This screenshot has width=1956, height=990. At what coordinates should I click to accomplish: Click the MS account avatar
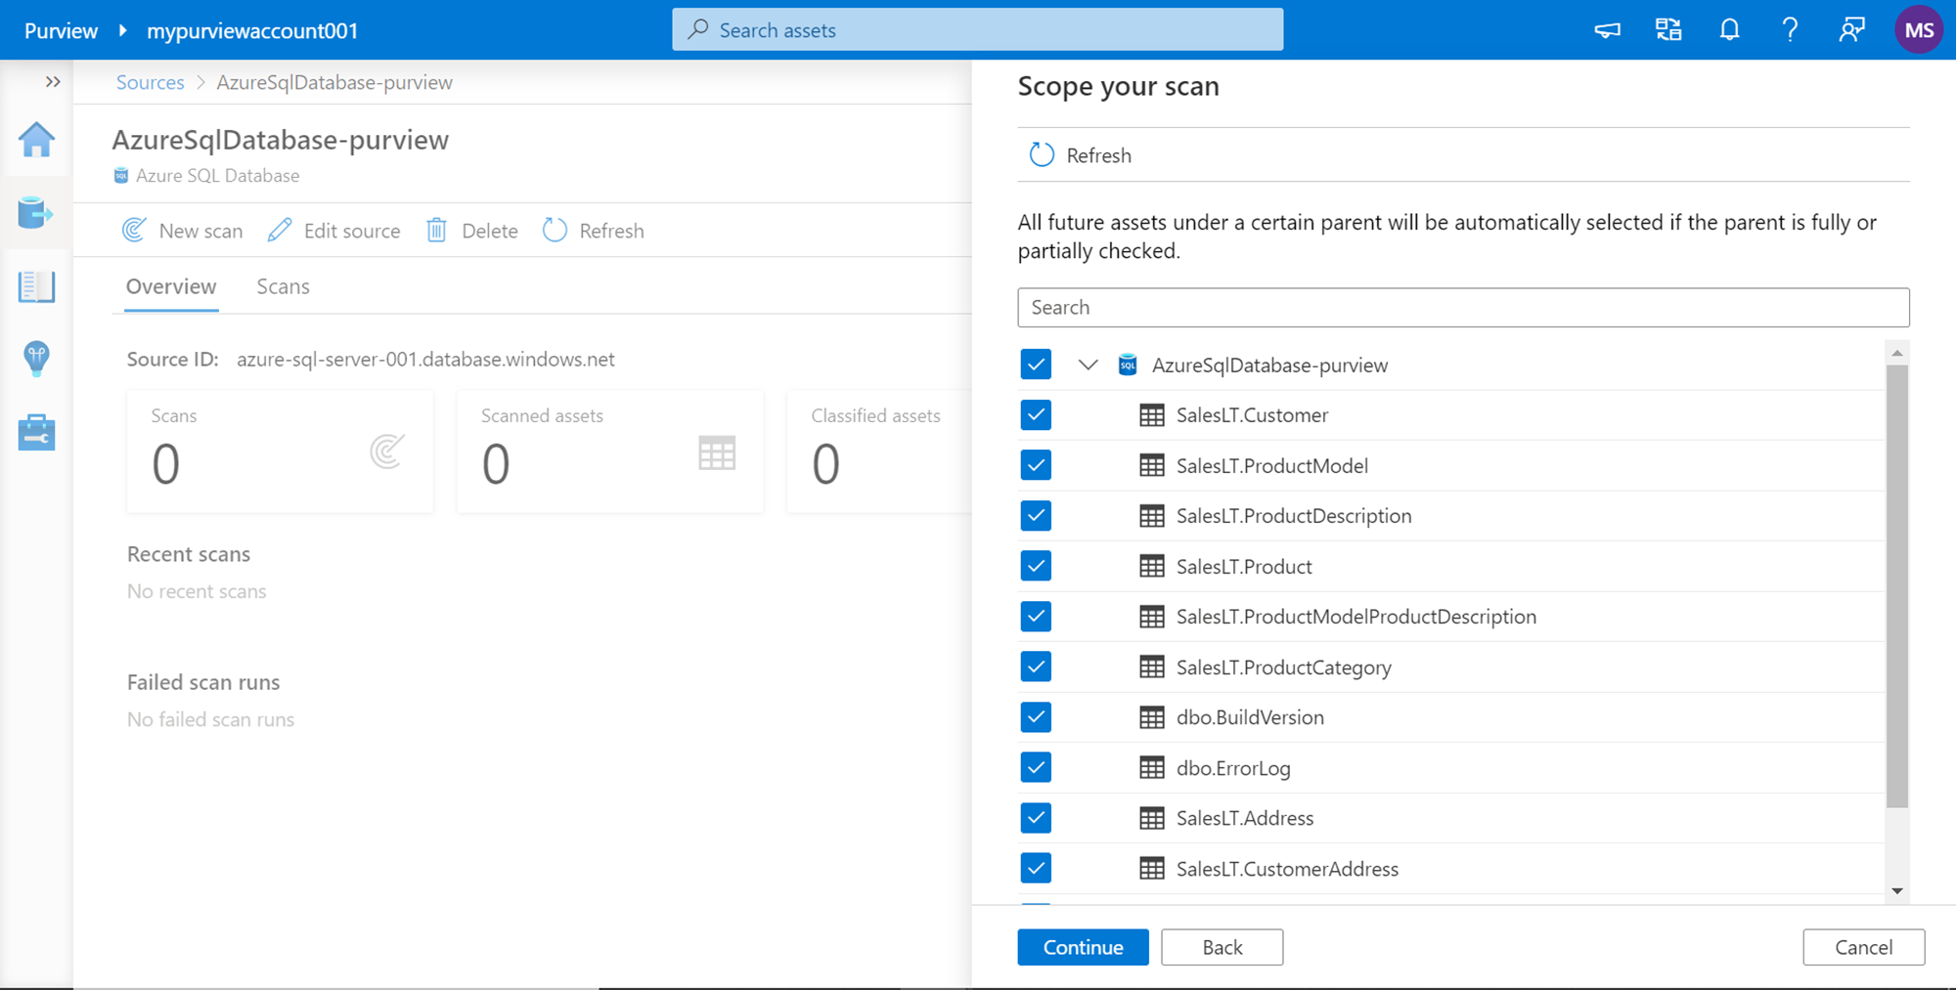[1918, 30]
